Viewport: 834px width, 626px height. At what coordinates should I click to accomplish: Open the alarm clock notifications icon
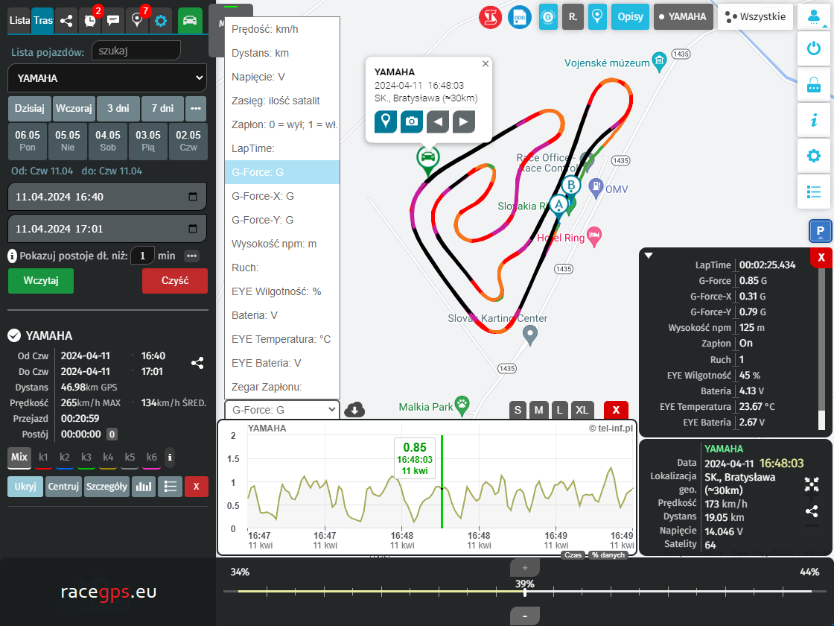(x=90, y=20)
